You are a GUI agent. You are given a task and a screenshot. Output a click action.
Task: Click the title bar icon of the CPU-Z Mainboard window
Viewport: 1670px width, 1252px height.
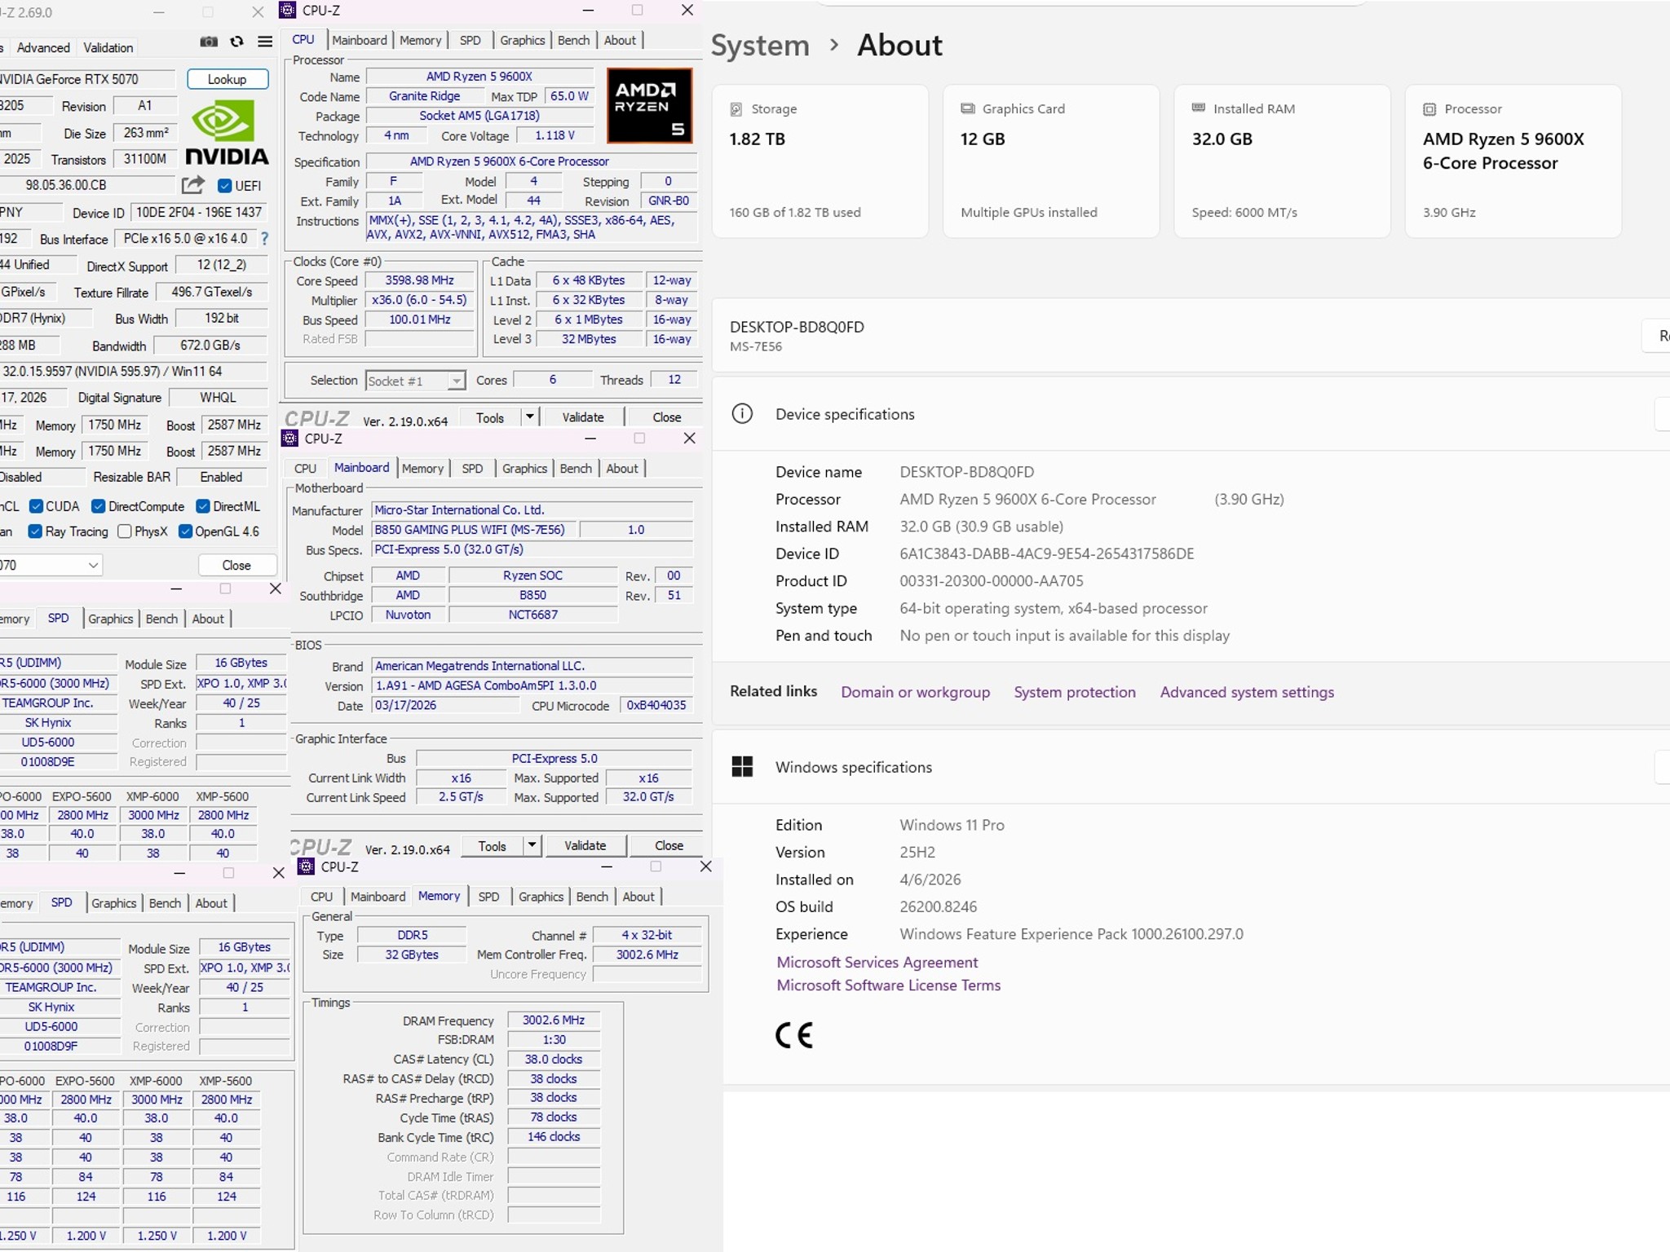click(x=289, y=439)
